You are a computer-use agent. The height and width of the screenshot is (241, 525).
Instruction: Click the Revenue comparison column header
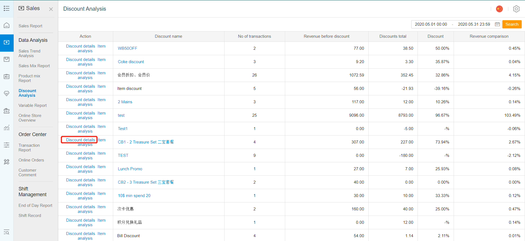tap(489, 36)
